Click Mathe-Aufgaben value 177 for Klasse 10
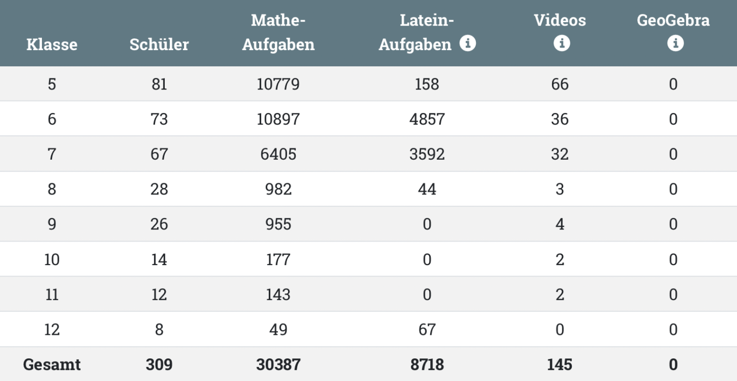Screen dimensions: 737x381 coord(278,260)
